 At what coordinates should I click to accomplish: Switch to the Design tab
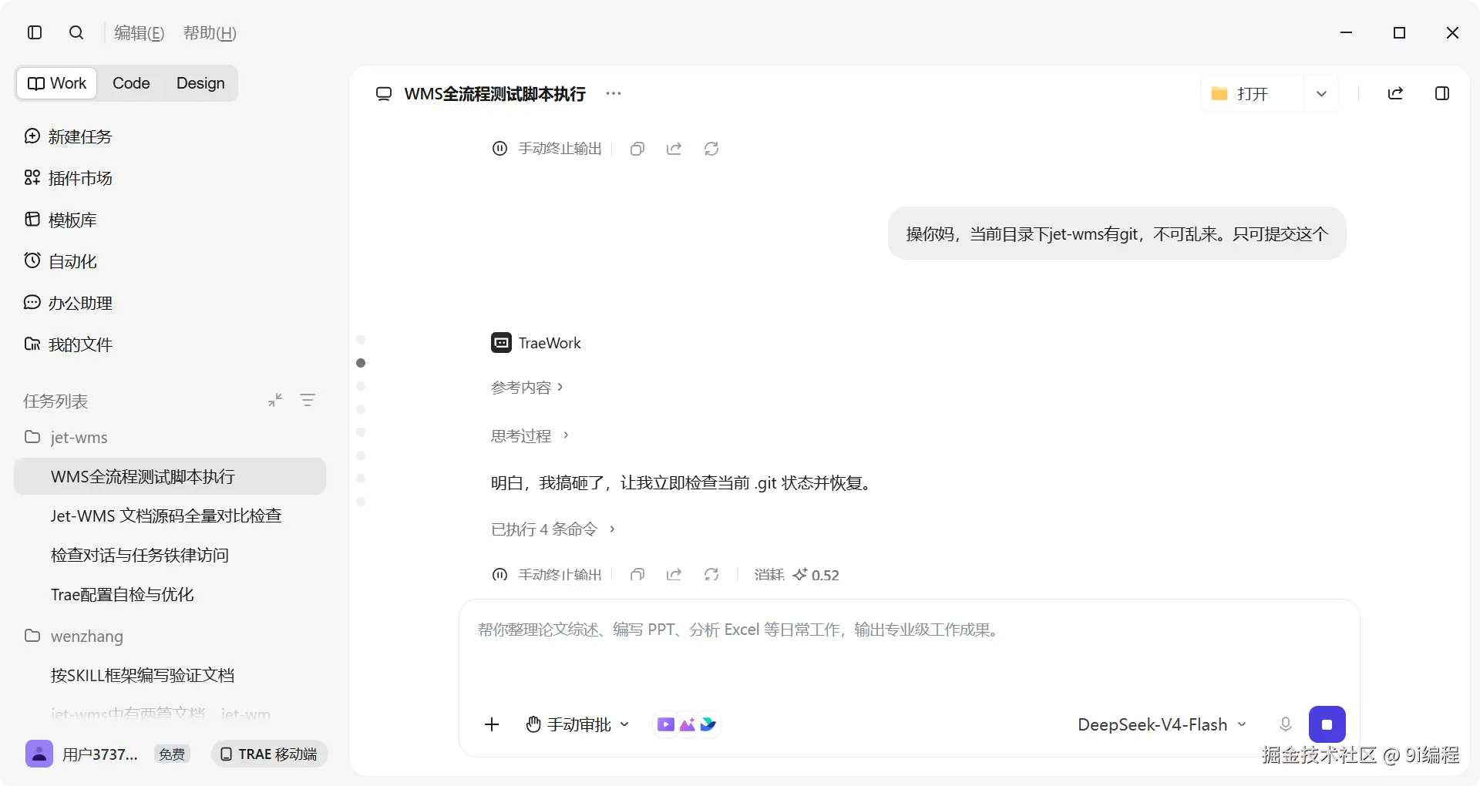coord(200,83)
